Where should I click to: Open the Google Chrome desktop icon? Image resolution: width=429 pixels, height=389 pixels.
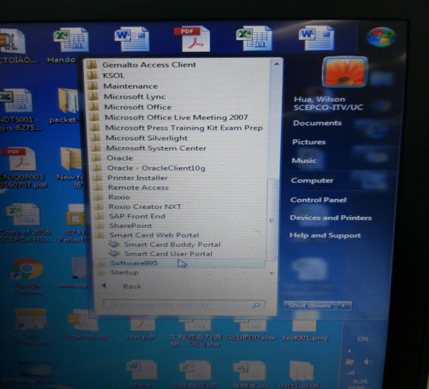coord(26,271)
